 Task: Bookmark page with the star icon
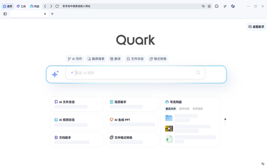[209, 6]
